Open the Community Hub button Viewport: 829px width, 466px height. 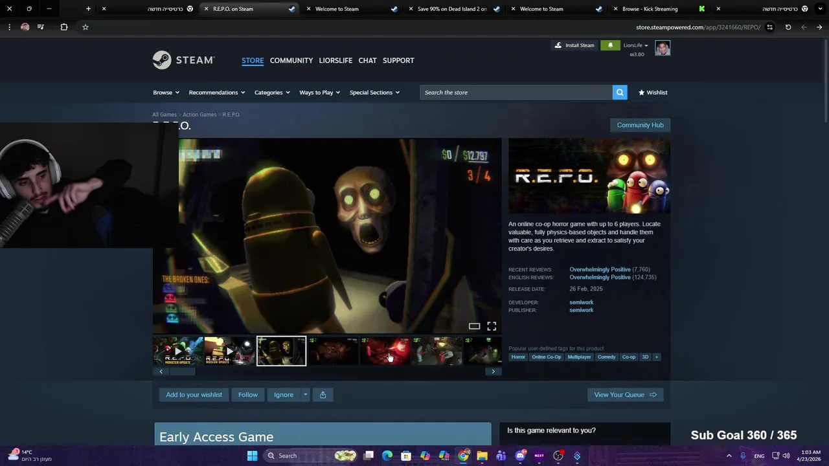click(x=640, y=125)
